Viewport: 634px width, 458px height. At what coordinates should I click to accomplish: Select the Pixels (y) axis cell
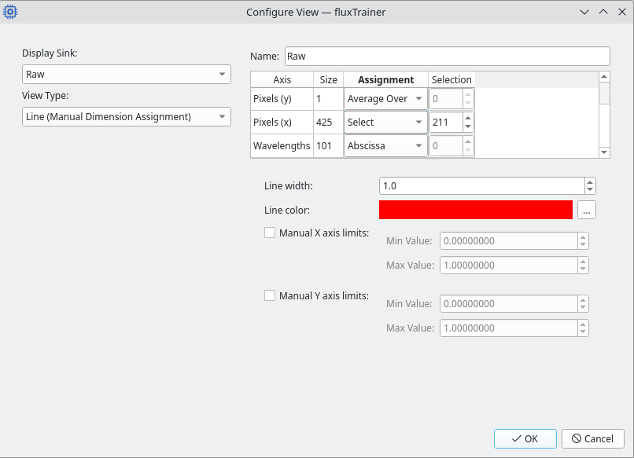coord(282,99)
